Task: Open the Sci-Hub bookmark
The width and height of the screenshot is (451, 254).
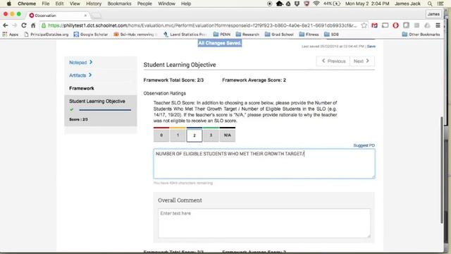Action: [135, 35]
